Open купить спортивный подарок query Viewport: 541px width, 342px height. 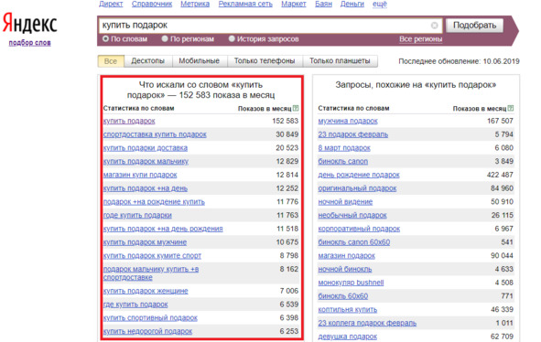click(150, 318)
